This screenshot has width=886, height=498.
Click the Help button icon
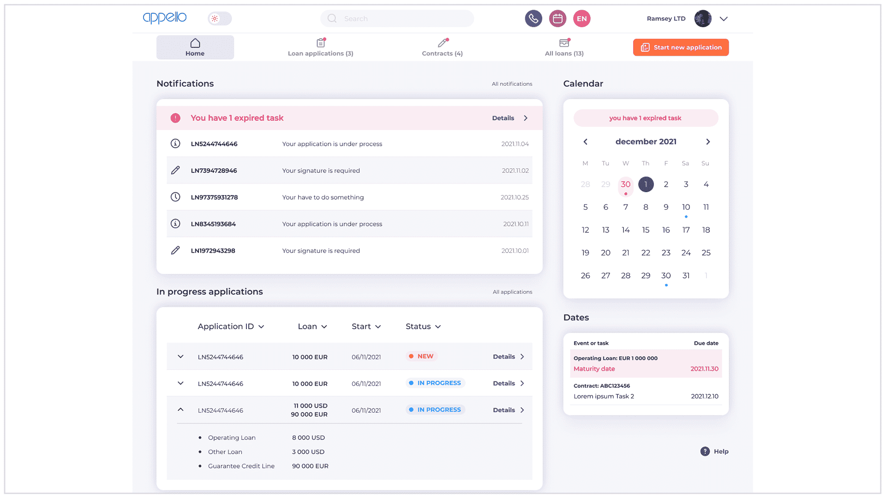(x=705, y=451)
